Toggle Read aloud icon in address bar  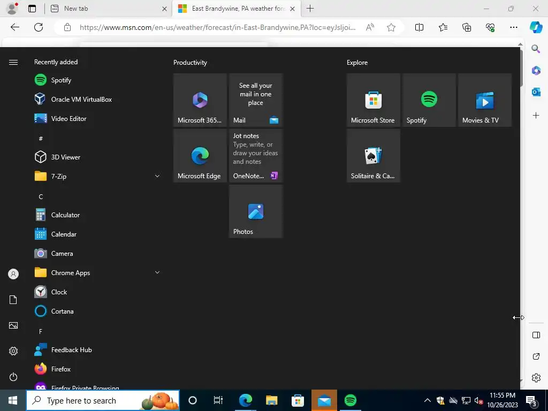370,27
